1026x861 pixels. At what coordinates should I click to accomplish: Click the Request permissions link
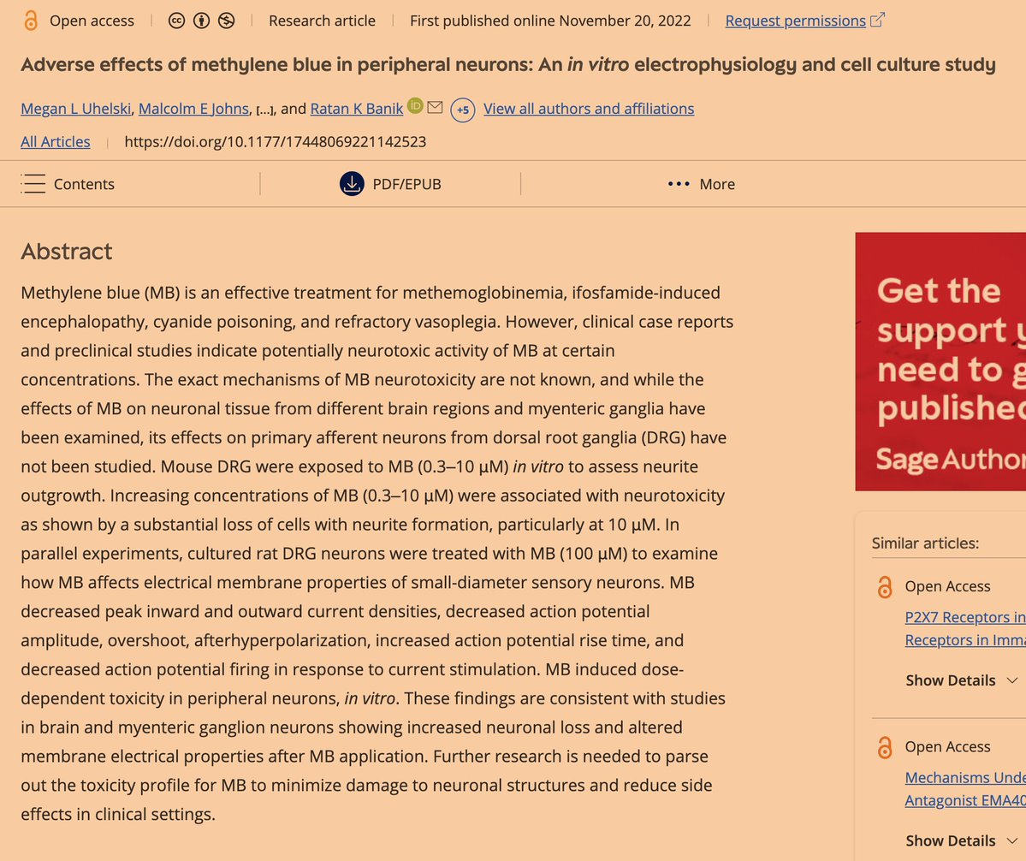tap(795, 21)
